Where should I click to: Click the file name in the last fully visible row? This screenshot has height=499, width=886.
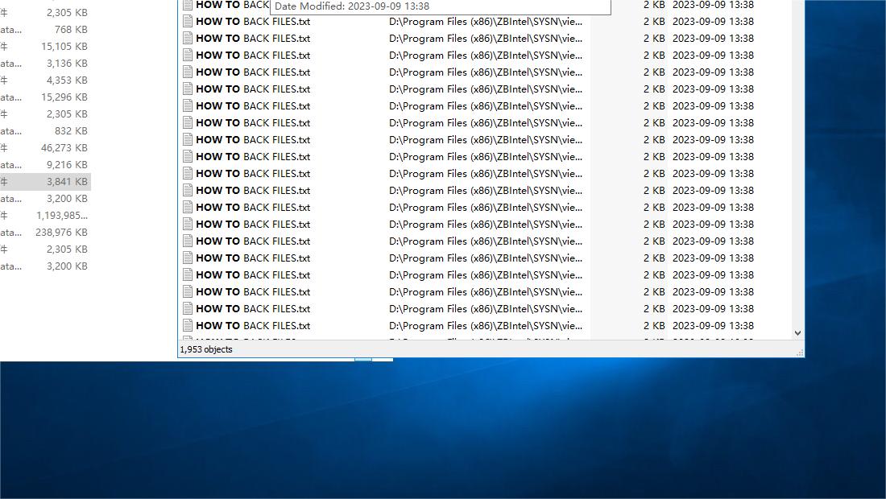[x=253, y=326]
